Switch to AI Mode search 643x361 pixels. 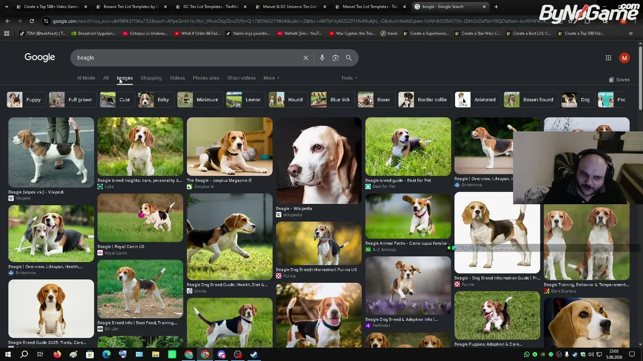[x=86, y=78]
